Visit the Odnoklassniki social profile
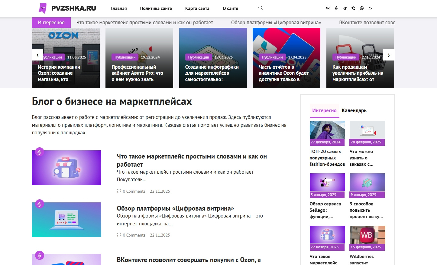The height and width of the screenshot is (265, 437). coord(336,8)
